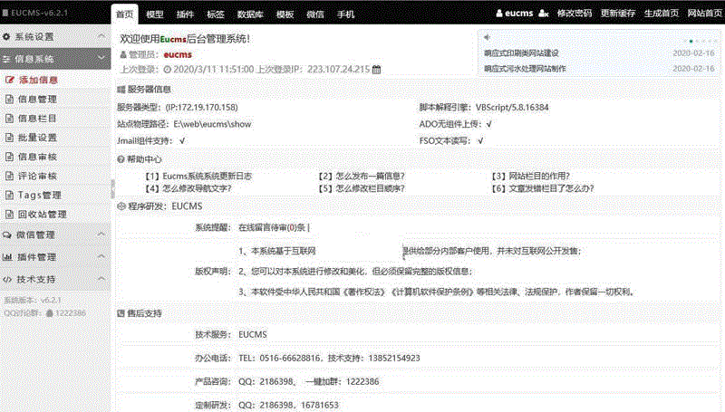The width and height of the screenshot is (725, 412).
Task: Click the pencil icon next to 添加信息
Action: (9, 80)
